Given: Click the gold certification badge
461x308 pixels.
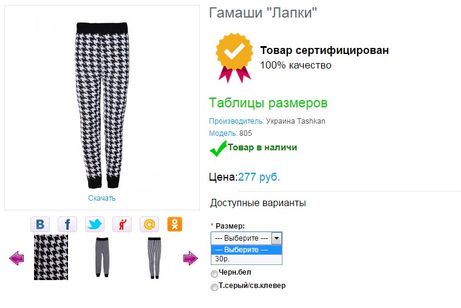Looking at the screenshot, I should coord(234,58).
